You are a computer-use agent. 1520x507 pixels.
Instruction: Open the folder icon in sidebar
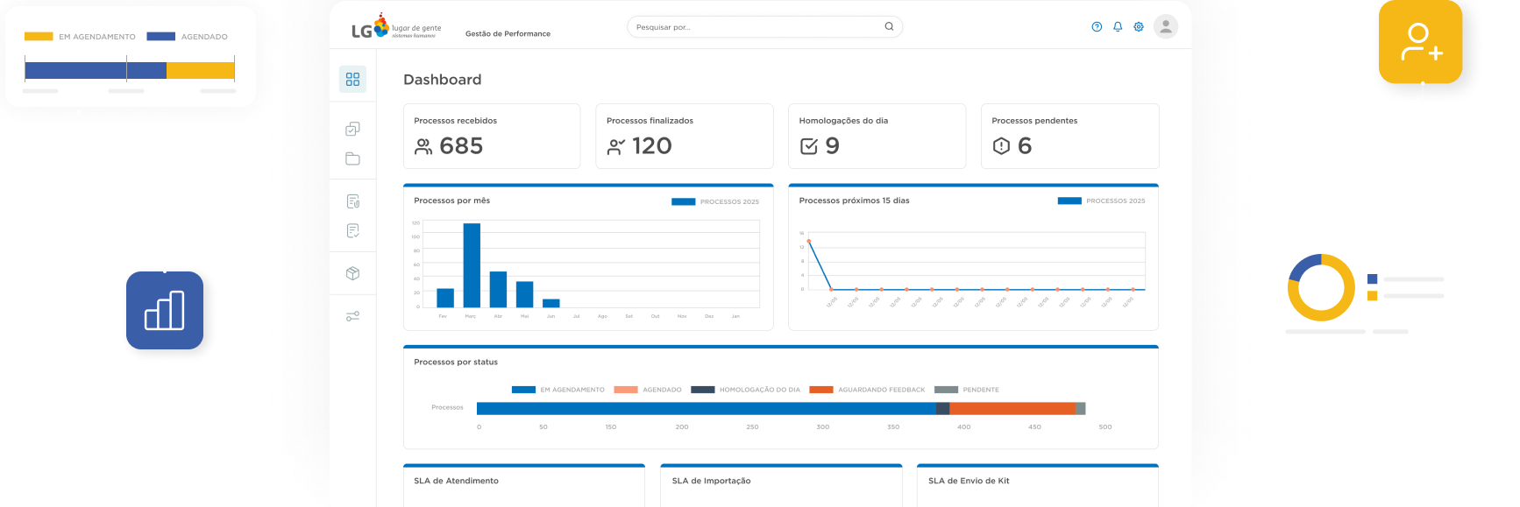point(352,158)
